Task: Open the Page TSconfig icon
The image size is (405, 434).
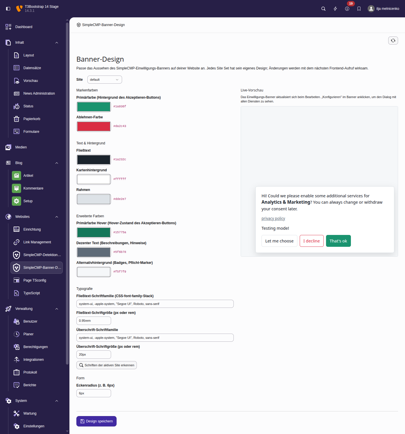Action: tap(16, 280)
